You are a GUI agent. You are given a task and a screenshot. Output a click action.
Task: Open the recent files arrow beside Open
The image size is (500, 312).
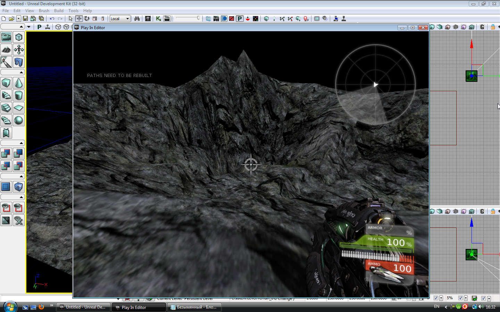coord(18,19)
